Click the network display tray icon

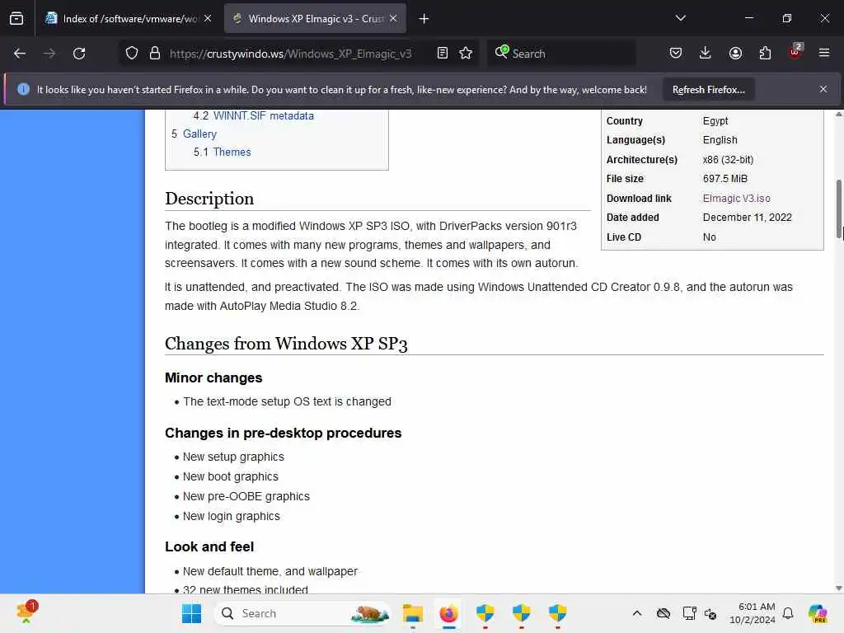coord(689,613)
